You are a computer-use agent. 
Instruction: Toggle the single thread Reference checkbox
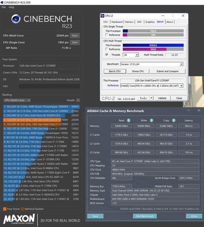point(107,35)
